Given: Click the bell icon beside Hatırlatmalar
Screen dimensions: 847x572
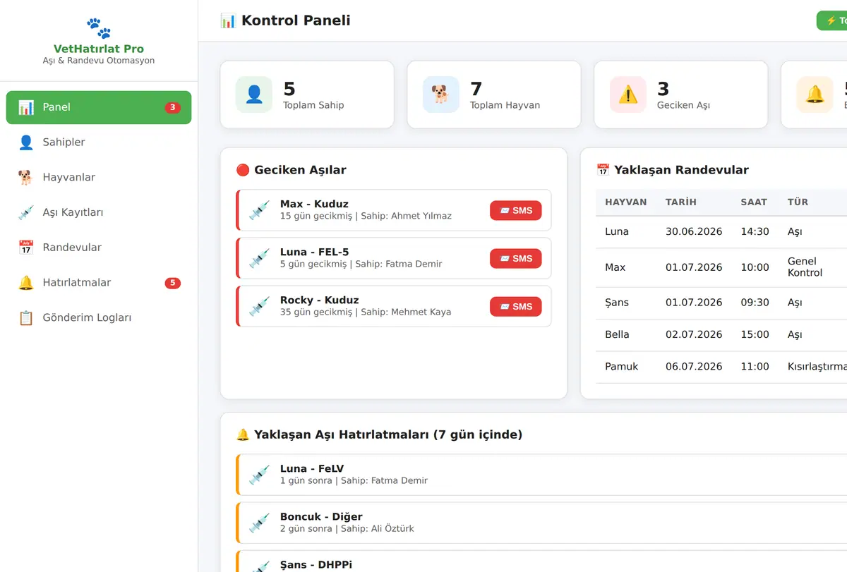Looking at the screenshot, I should click(26, 283).
